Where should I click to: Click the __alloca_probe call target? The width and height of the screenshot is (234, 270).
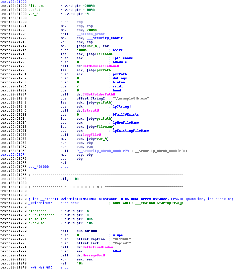pos(90,34)
